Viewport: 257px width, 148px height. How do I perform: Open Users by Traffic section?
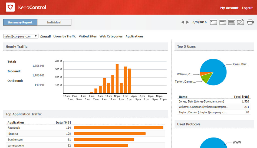click(65, 36)
